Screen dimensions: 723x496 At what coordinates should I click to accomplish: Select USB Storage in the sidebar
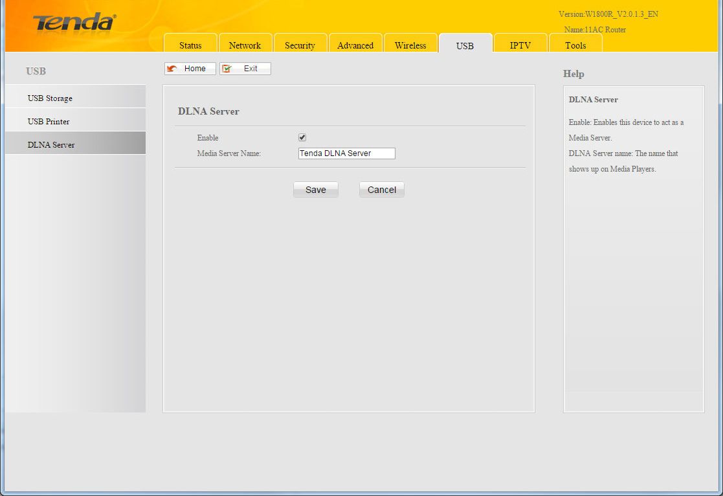click(50, 98)
